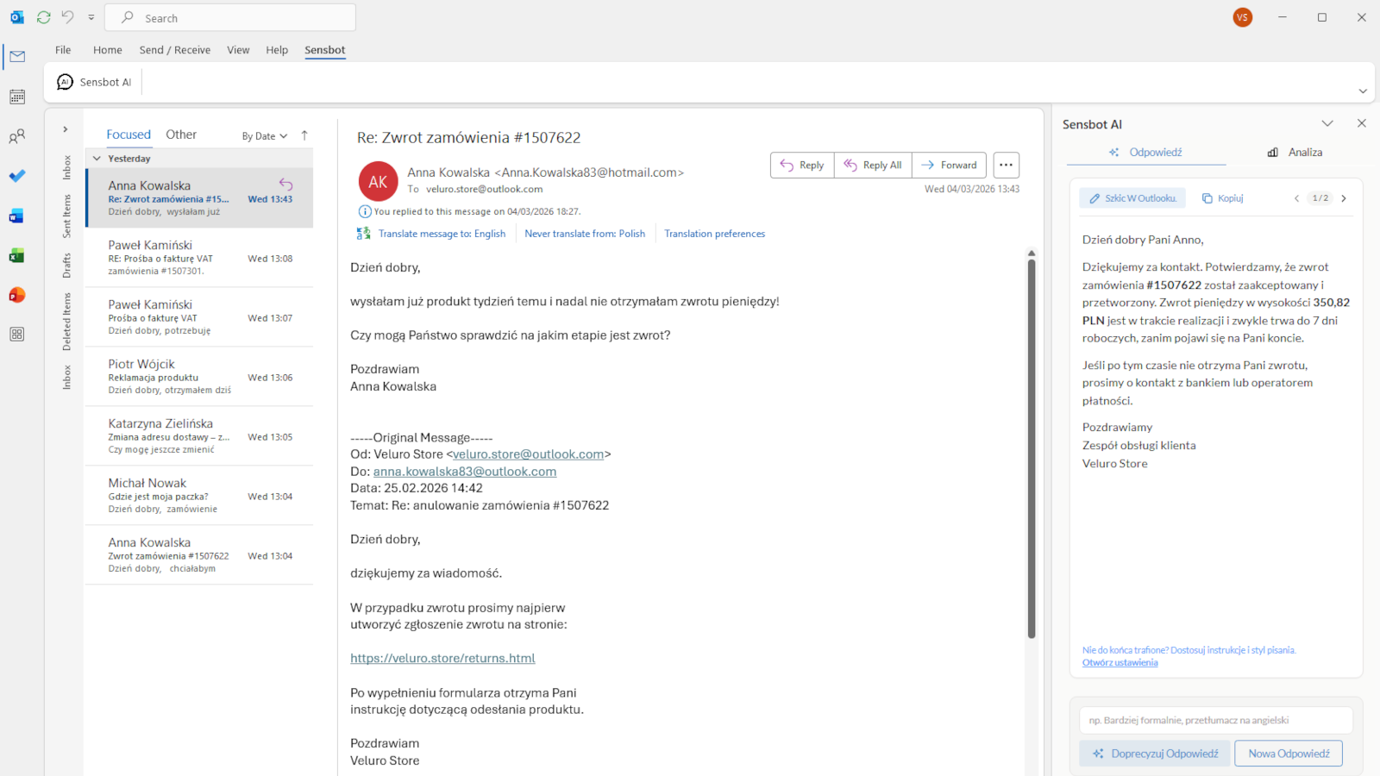Open the View ribbon tab
Screen dimensions: 1380x776
(238, 50)
